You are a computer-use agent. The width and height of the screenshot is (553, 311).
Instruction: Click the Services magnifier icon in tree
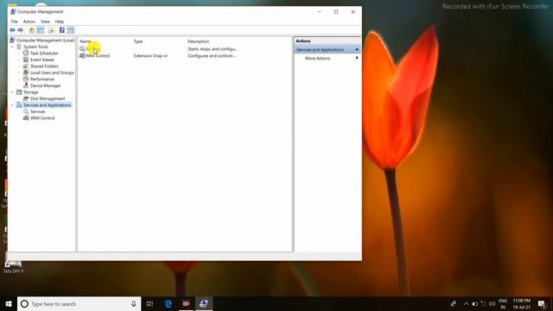(26, 111)
